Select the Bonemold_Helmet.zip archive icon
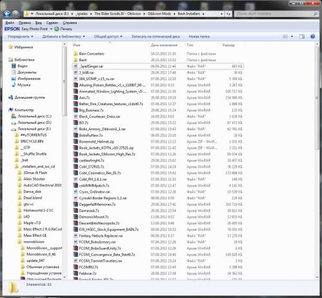Viewport: 322px width, 298px height. coord(75,141)
